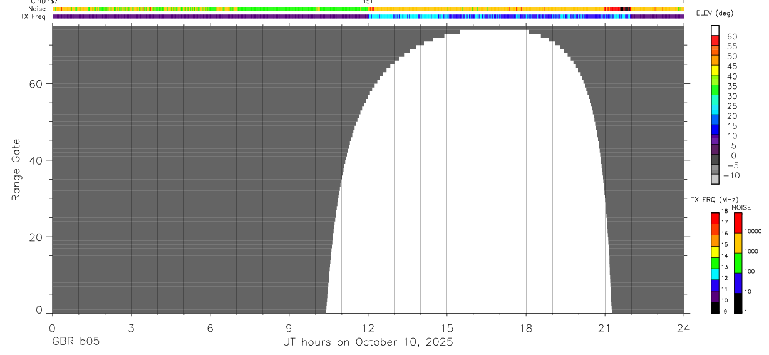The width and height of the screenshot is (769, 355).
Task: Click NOISE legend label '100'
Action: coord(750,271)
